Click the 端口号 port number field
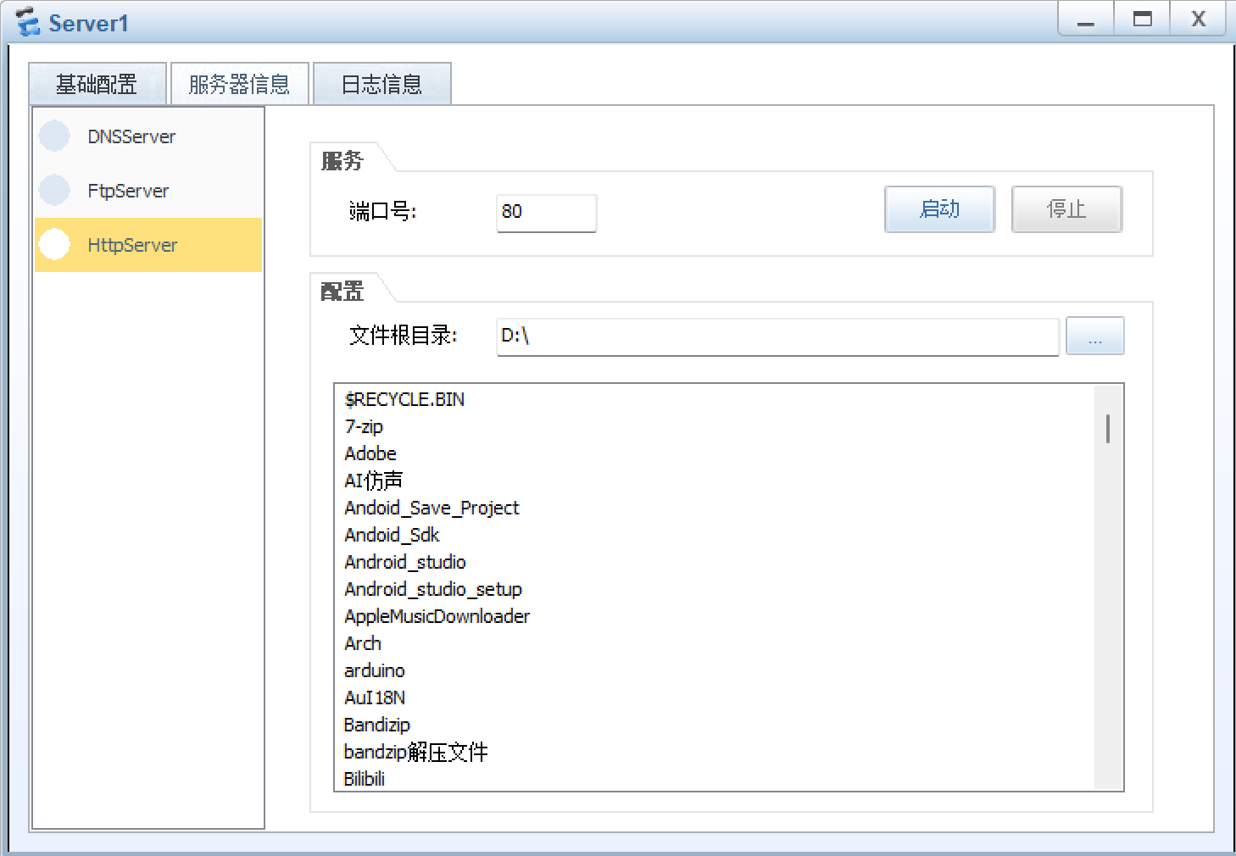This screenshot has height=856, width=1236. click(x=546, y=213)
